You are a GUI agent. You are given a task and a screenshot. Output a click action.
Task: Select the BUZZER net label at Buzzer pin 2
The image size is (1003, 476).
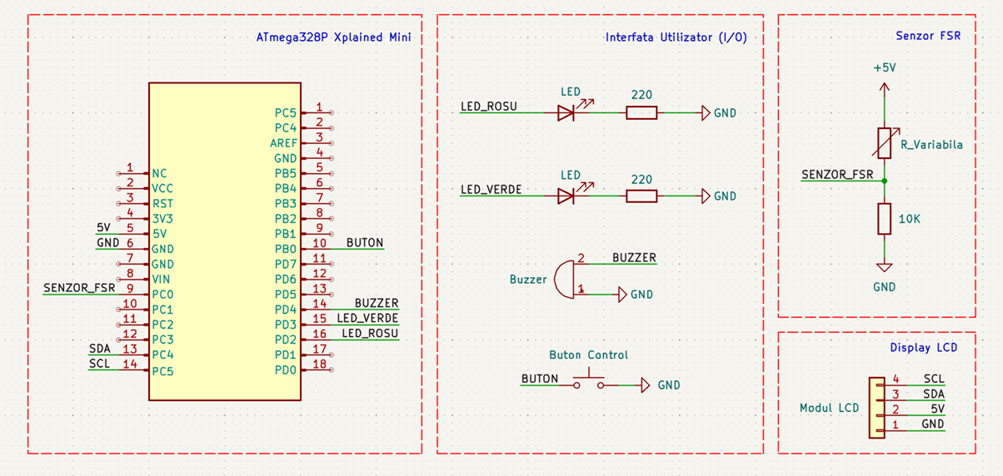tap(634, 258)
